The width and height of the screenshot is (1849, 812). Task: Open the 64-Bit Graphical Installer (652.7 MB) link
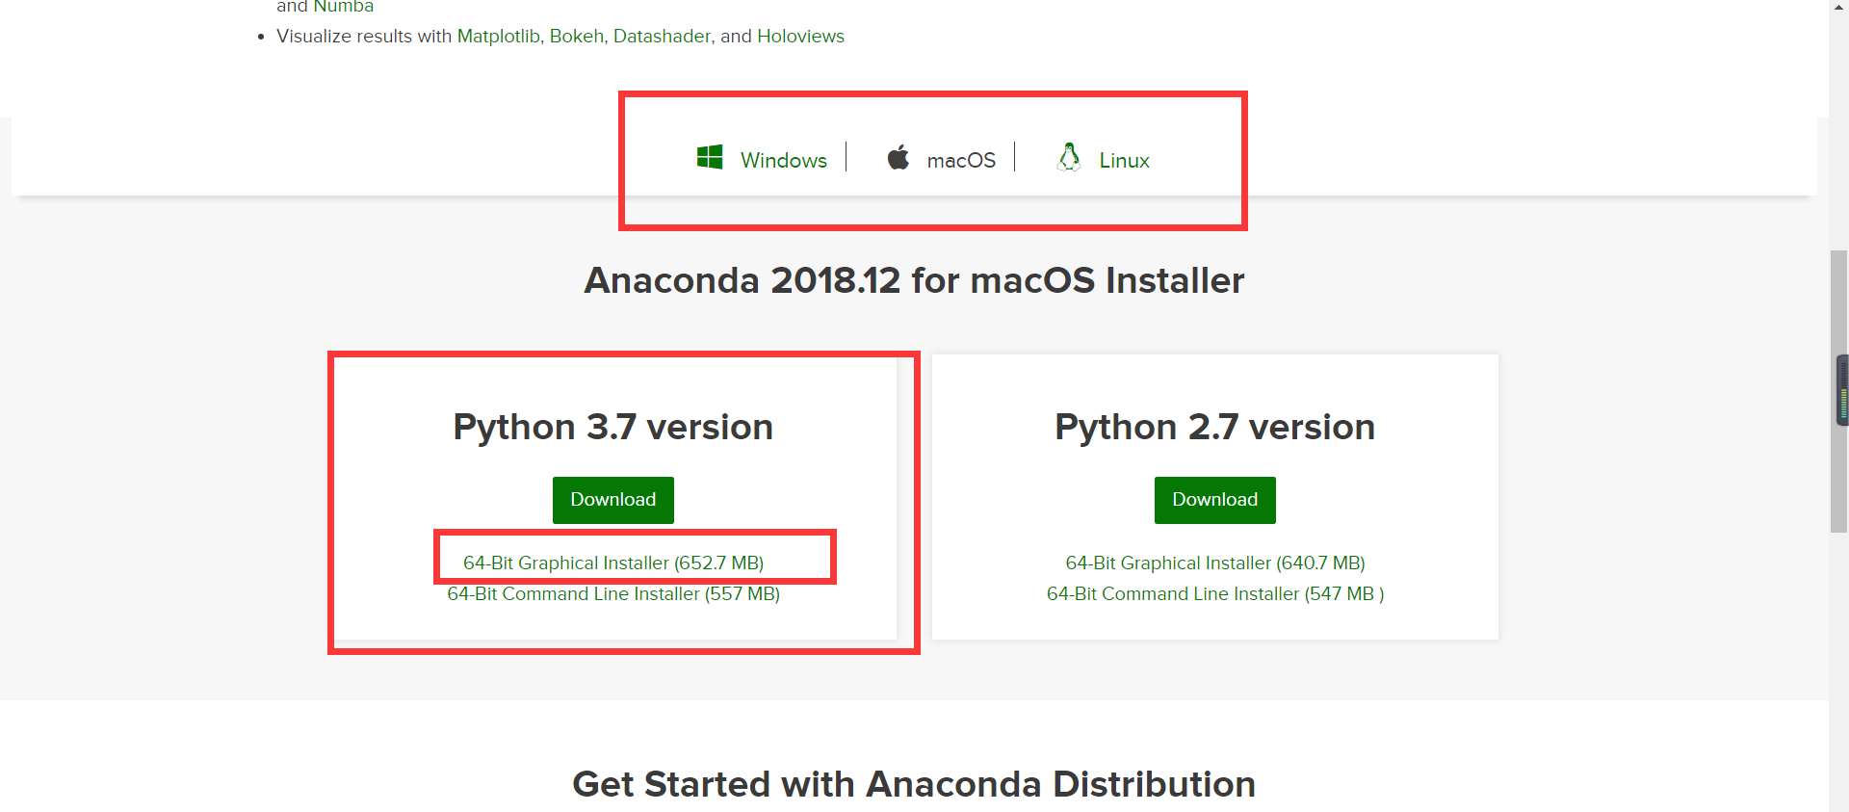[x=613, y=563]
